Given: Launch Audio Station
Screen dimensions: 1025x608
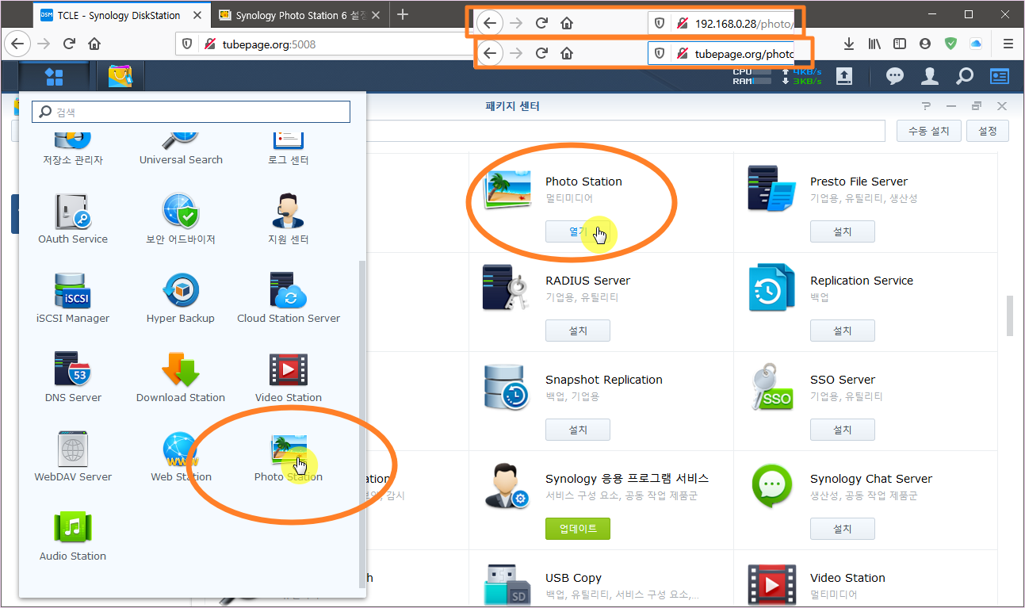Looking at the screenshot, I should pyautogui.click(x=73, y=535).
